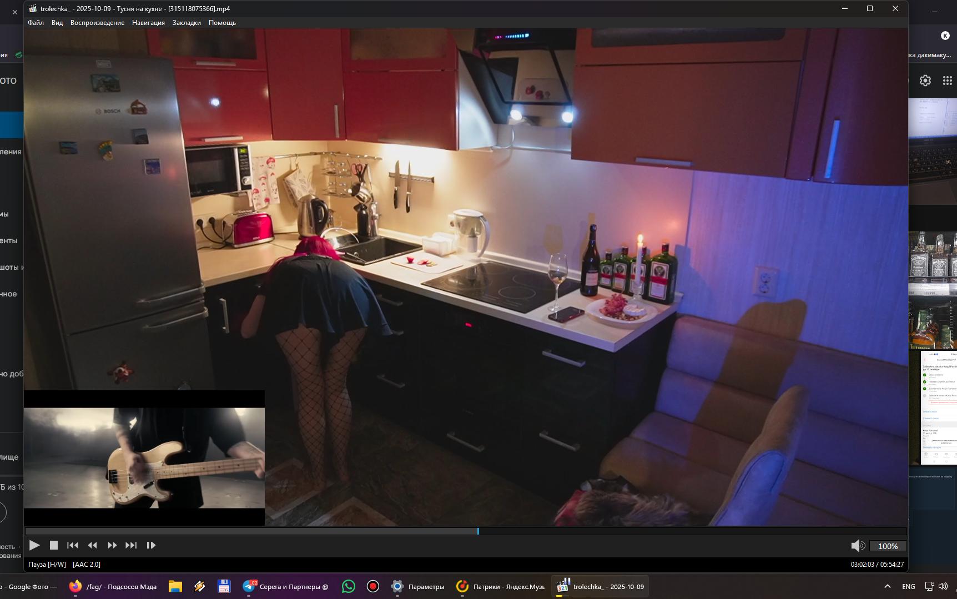Open the network icon in the system tray
Image resolution: width=957 pixels, height=599 pixels.
pyautogui.click(x=929, y=586)
